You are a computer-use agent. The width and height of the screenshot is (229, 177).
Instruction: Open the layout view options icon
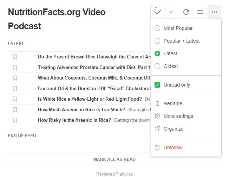tap(200, 12)
